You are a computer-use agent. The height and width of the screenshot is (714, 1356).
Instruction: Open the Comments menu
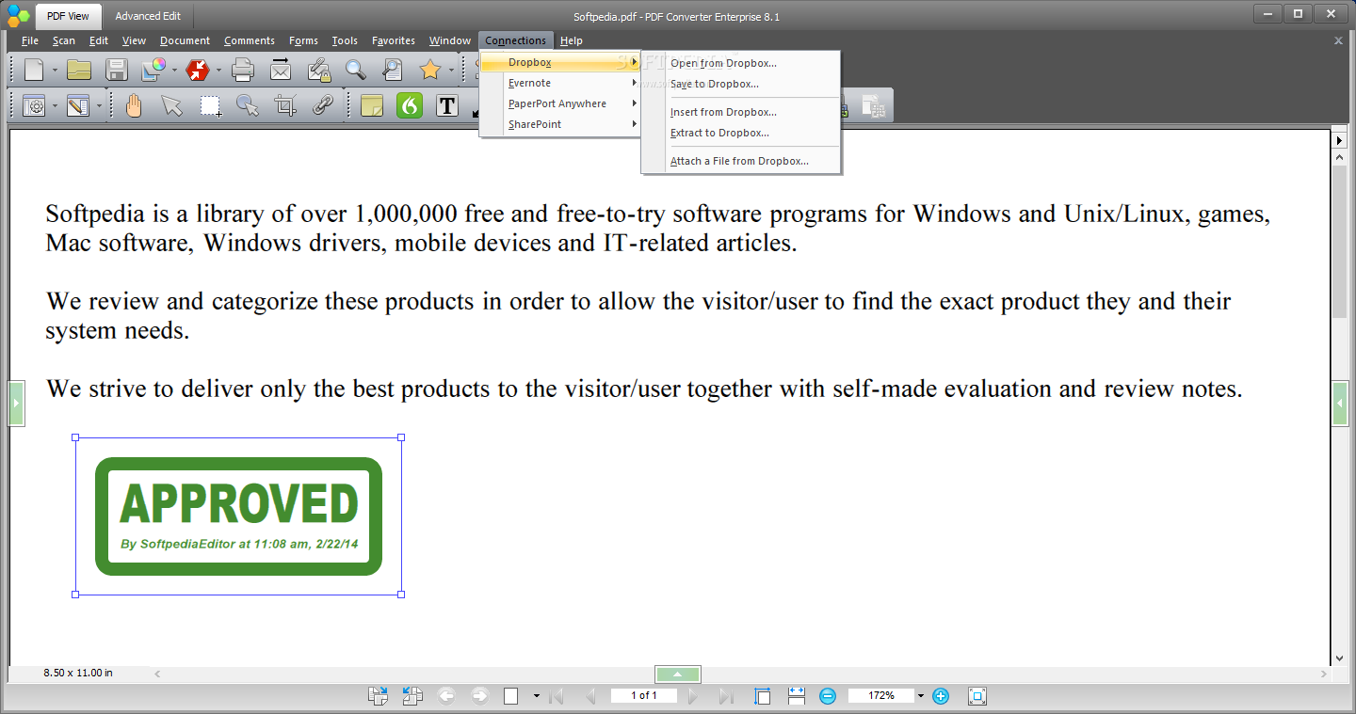point(250,40)
